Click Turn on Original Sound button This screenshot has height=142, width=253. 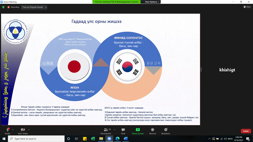(32, 7)
